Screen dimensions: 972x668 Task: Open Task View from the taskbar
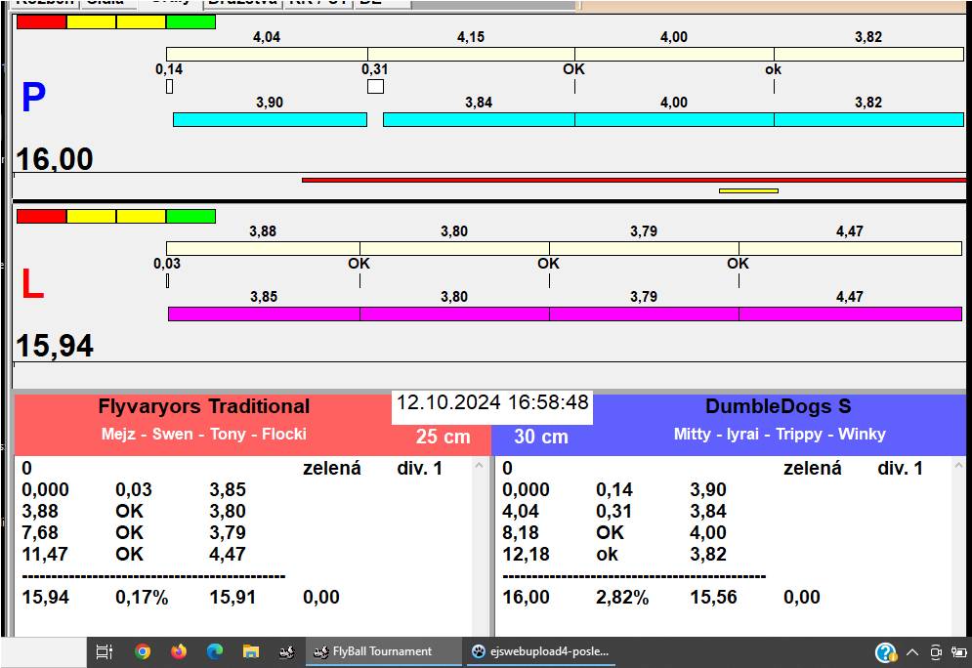[106, 651]
